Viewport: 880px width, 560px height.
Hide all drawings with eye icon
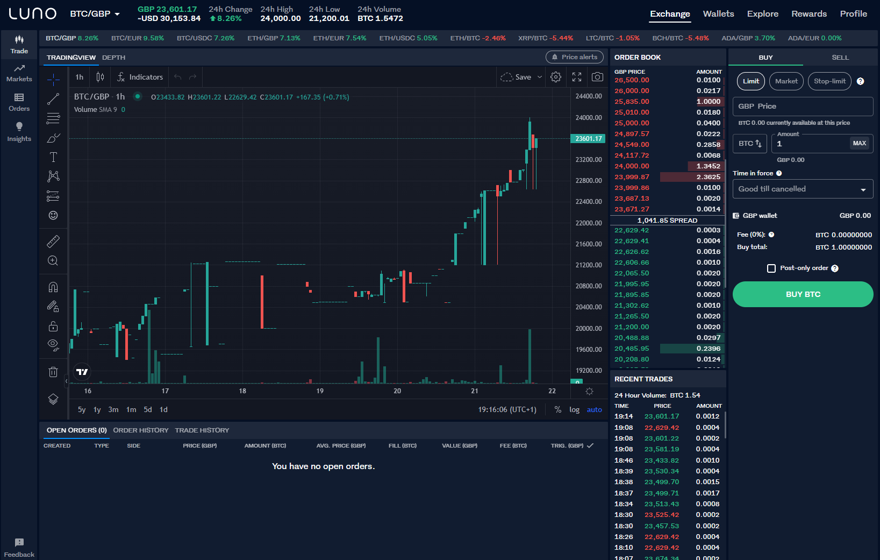[53, 345]
